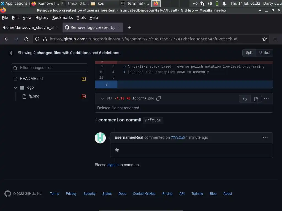Focus the Filter changed files field
282x211 pixels.
coord(50,68)
